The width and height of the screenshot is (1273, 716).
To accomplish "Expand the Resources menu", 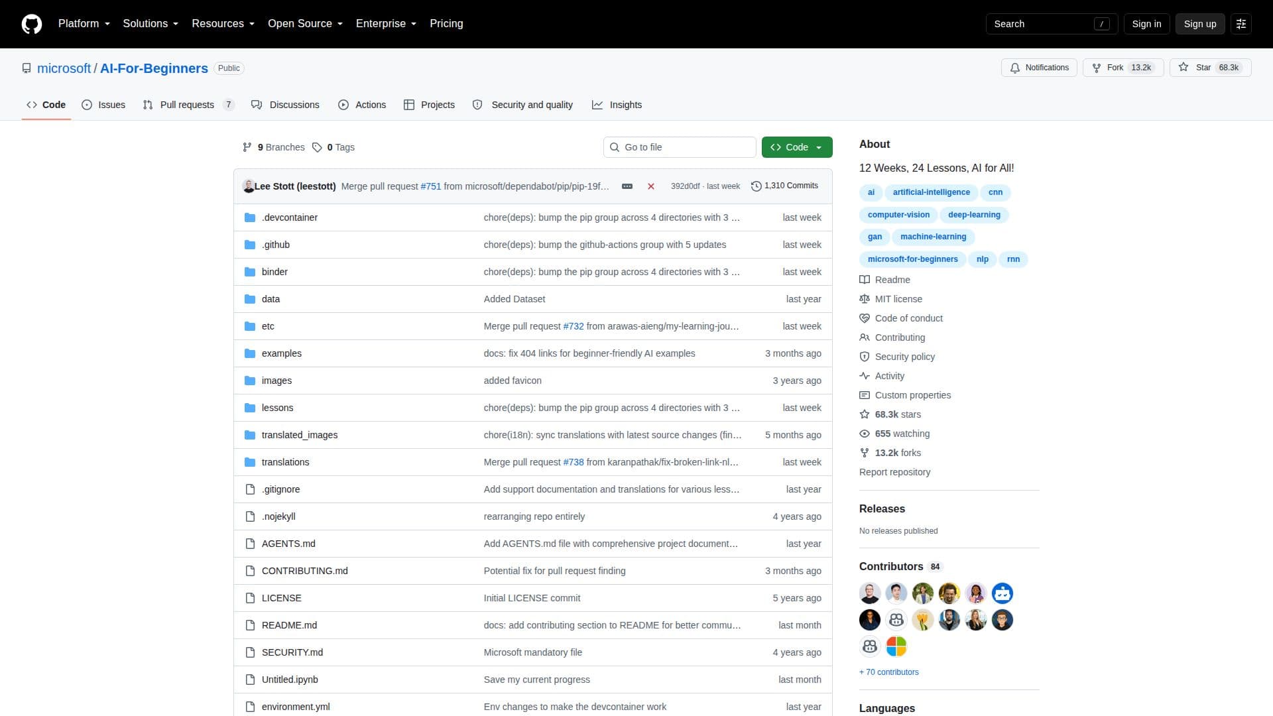I will coord(223,24).
